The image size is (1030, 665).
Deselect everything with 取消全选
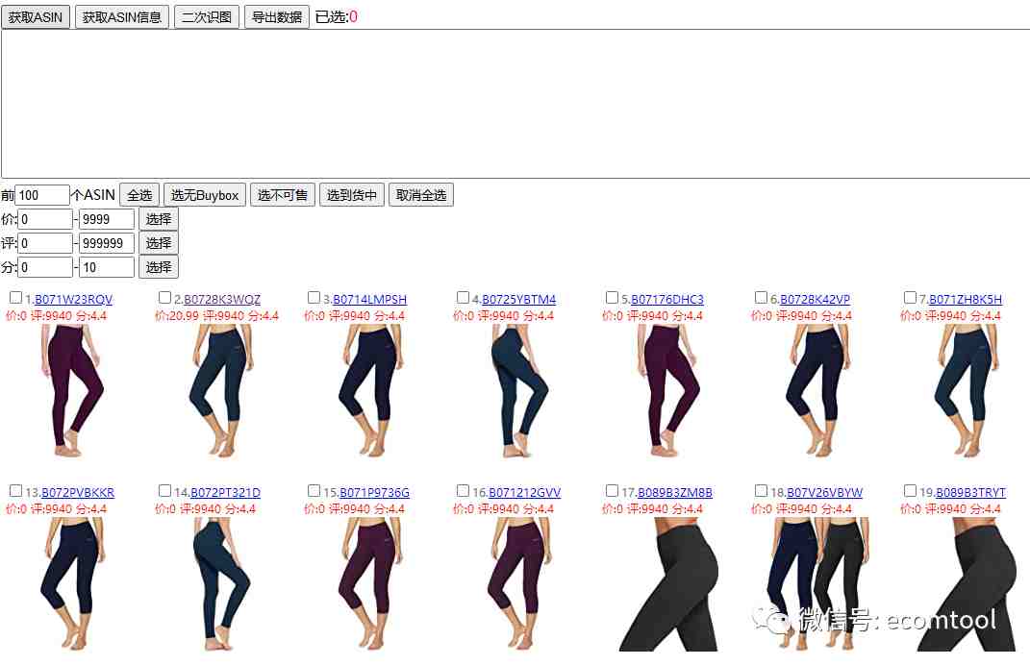click(x=421, y=195)
